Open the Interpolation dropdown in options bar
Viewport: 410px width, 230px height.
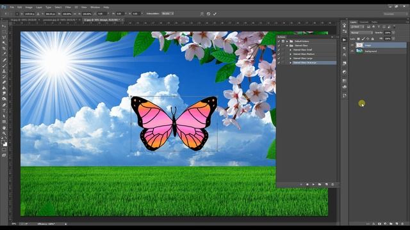(x=168, y=13)
